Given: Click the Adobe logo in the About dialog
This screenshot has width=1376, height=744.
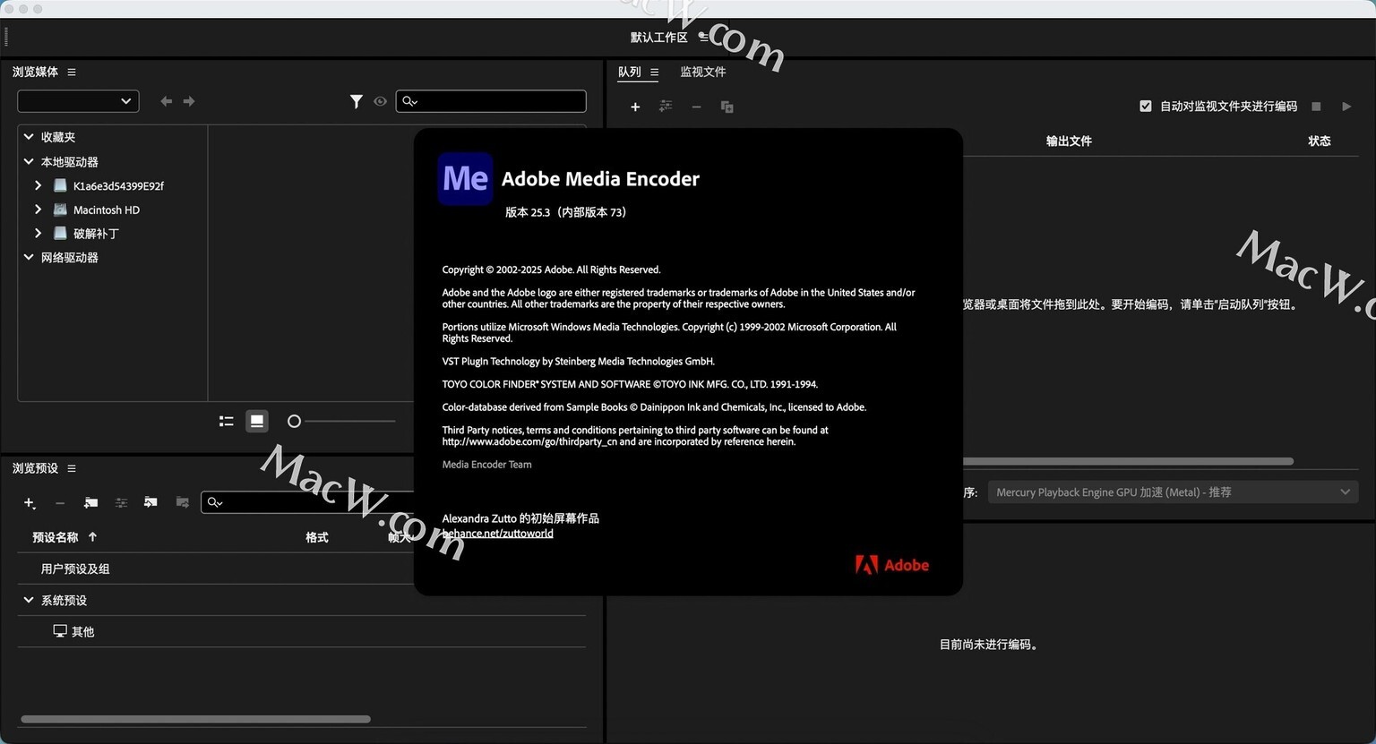Looking at the screenshot, I should (892, 565).
